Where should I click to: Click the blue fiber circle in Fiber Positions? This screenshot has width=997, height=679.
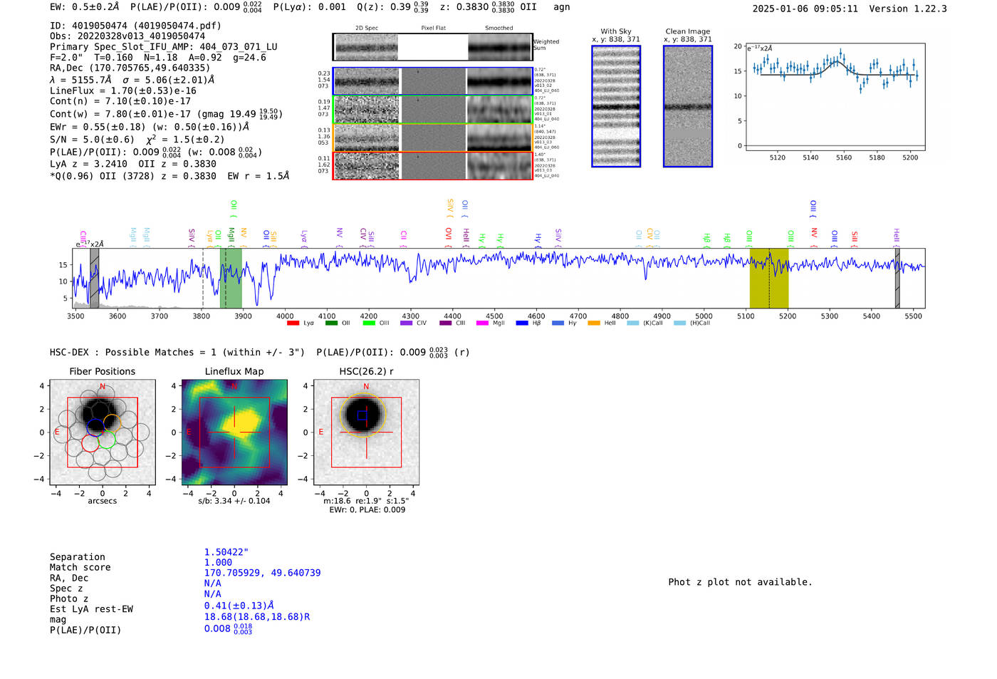95,427
